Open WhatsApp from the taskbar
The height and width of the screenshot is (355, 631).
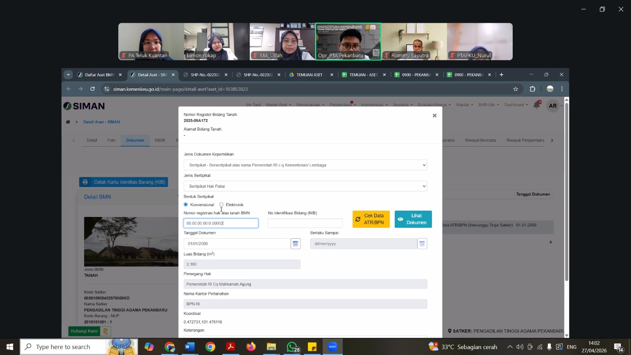(x=292, y=347)
